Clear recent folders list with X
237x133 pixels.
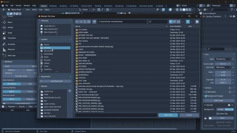(x=70, y=91)
